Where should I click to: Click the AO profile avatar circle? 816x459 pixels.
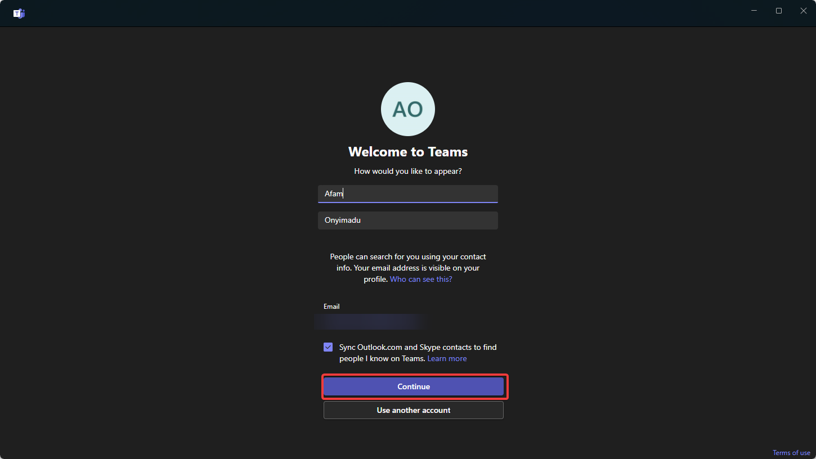[408, 109]
